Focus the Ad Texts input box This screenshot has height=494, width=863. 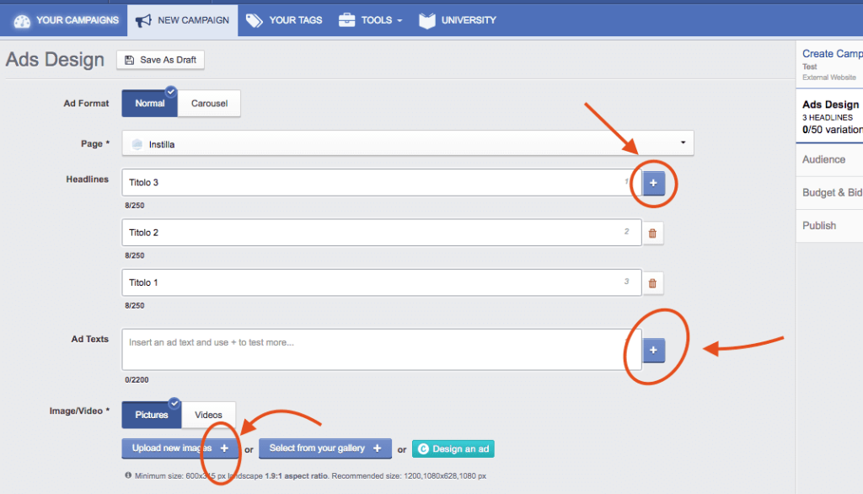point(382,350)
